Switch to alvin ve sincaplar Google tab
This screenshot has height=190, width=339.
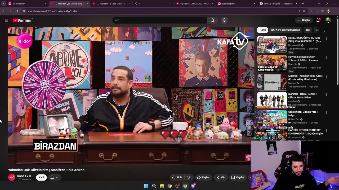[279, 4]
